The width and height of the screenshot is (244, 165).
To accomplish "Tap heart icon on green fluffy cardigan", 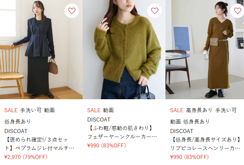I will 155,11.
